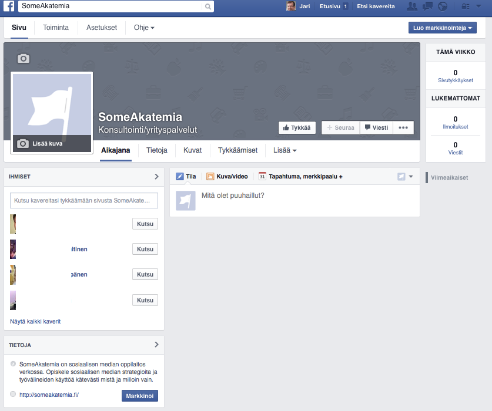Open the someakatemia.fi link

[x=49, y=395]
